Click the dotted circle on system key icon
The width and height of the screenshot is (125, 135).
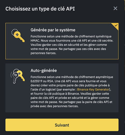pyautogui.click(x=15, y=32)
